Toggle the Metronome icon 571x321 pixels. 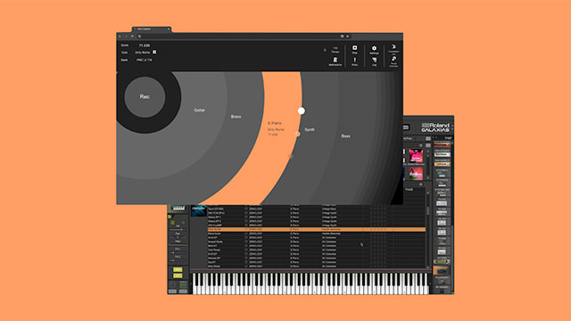point(335,60)
